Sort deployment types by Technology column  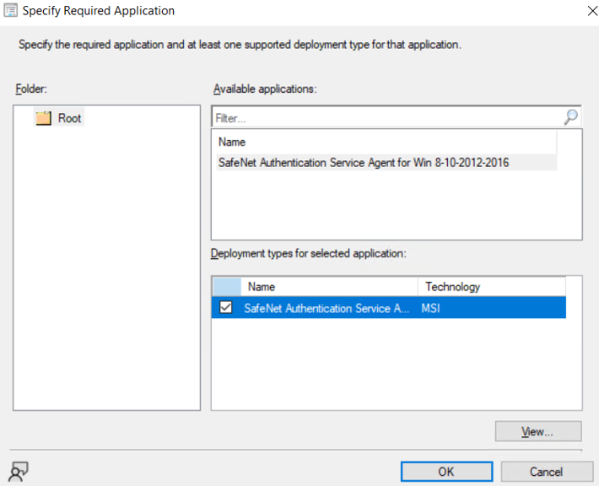pos(492,287)
